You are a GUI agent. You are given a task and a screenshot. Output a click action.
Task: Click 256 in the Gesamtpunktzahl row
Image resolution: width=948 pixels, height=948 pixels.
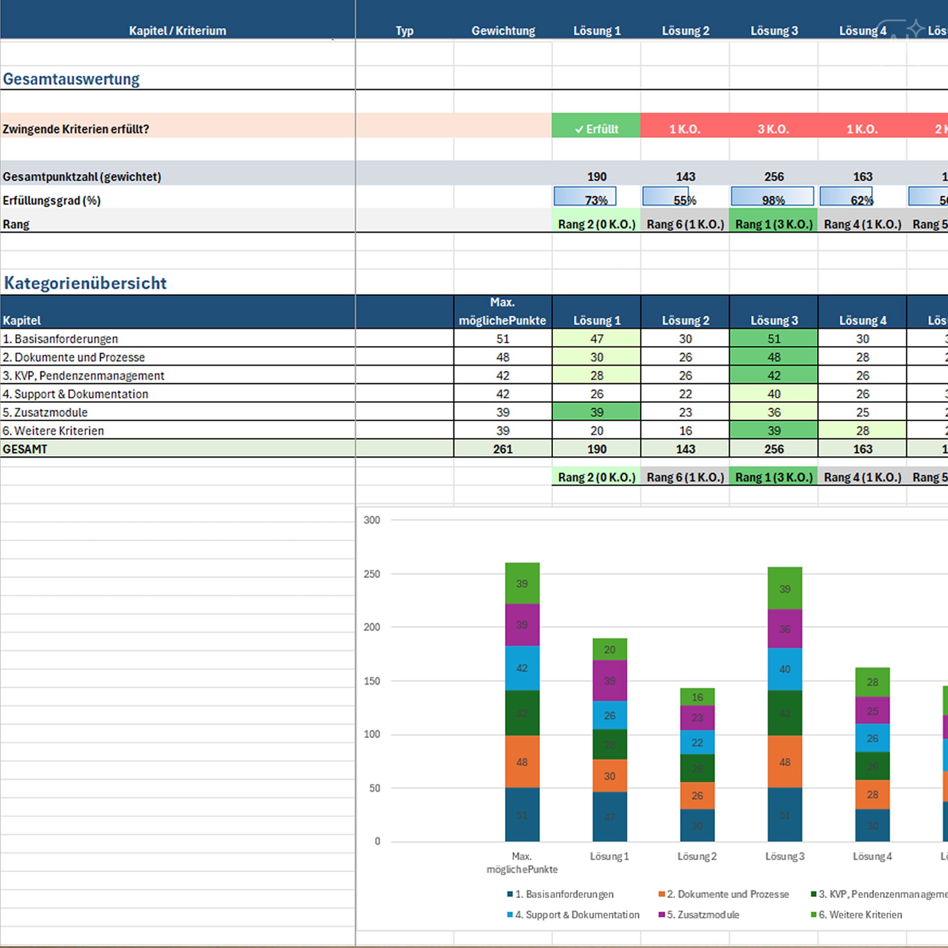(x=774, y=177)
